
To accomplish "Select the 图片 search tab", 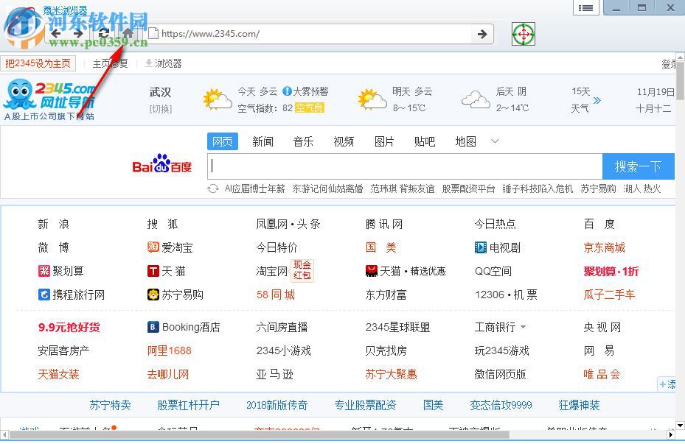I will point(384,141).
